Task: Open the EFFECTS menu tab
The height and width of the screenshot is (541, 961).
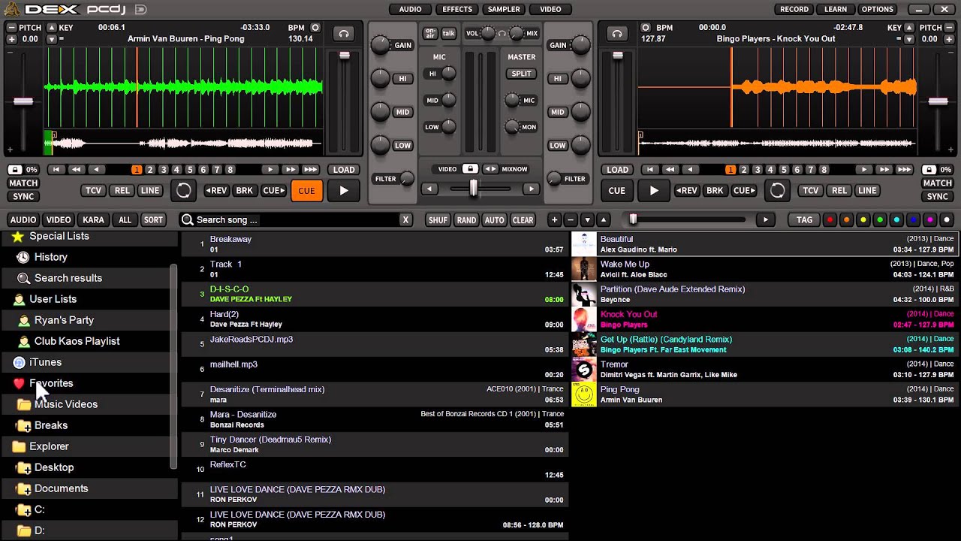Action: 457,9
